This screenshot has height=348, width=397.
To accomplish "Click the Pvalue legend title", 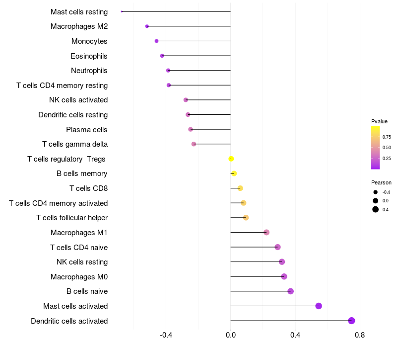I will coord(379,121).
